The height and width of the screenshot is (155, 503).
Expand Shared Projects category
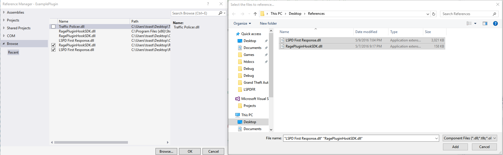point(4,28)
